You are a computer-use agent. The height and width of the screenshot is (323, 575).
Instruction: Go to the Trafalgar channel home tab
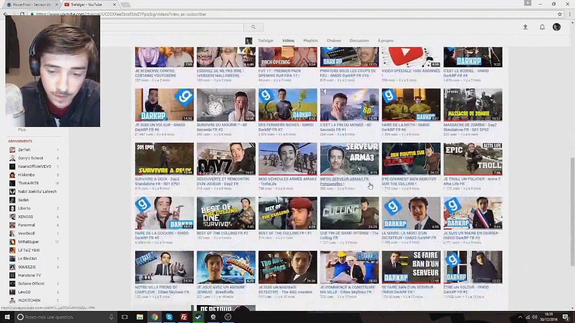tap(265, 41)
